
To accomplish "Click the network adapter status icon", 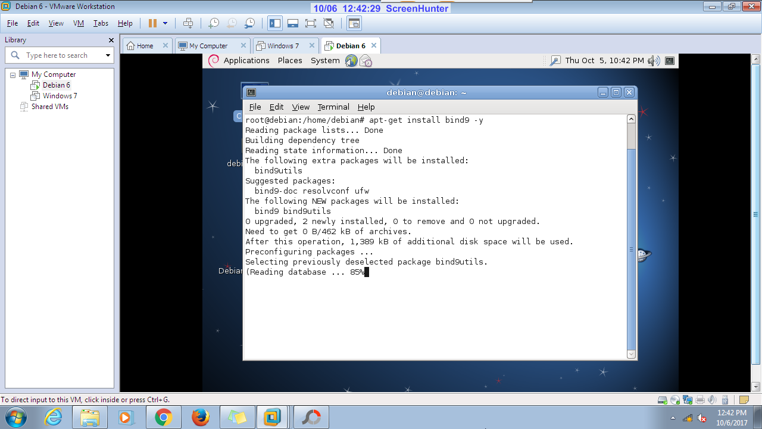I will 688,400.
